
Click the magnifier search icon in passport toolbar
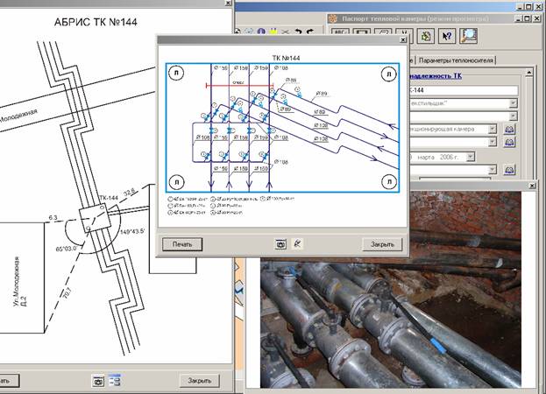(470, 36)
